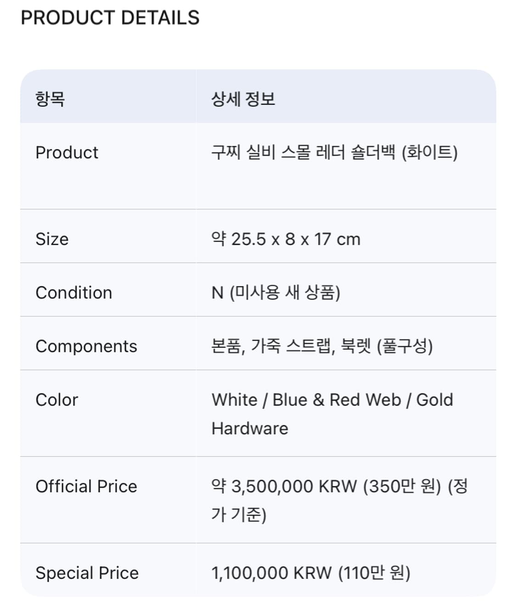This screenshot has width=516, height=601.
Task: Click the 구찌 실비 스몰 레더 숄더백 product name
Action: pos(303,152)
